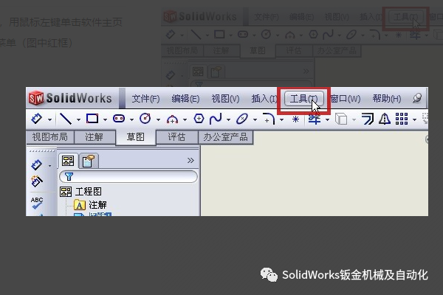This screenshot has width=443, height=295.
Task: Expand the Sketch Fillet dropdown arrow
Action: 282,119
